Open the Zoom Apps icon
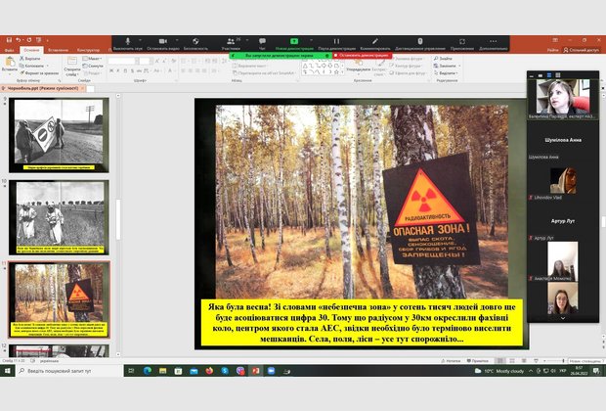Screen dimensions: 606x411 (460, 42)
